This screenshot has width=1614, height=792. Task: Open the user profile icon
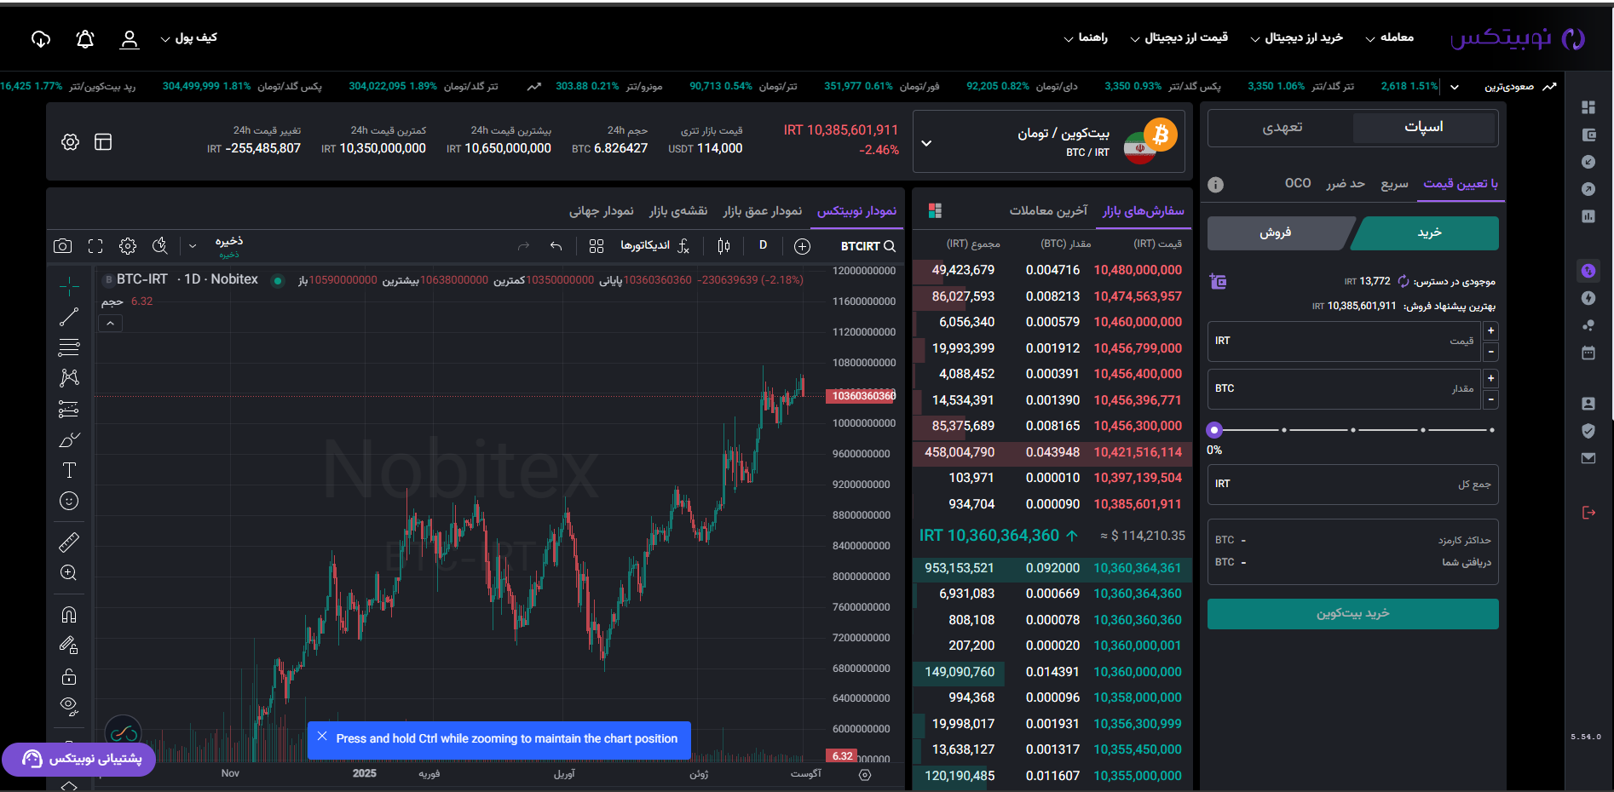pyautogui.click(x=130, y=39)
